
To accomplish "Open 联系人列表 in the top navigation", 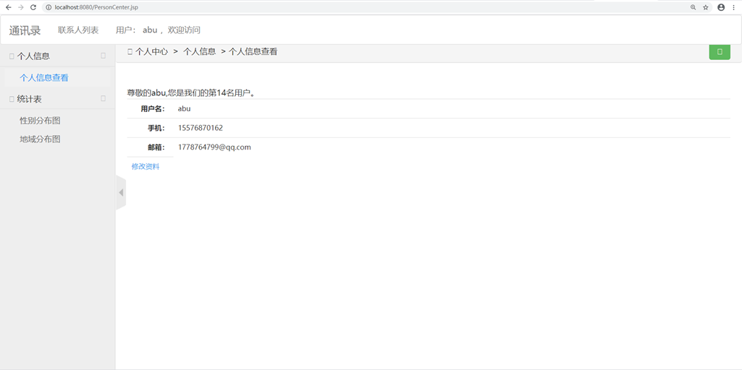I will (x=79, y=30).
